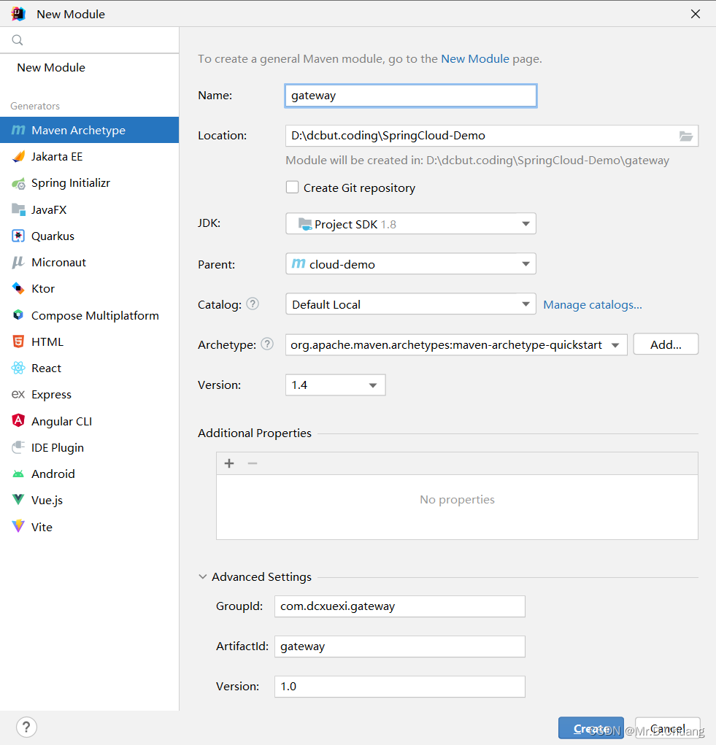Screen dimensions: 716x745
Task: Click the Jakarta EE icon
Action: [18, 156]
